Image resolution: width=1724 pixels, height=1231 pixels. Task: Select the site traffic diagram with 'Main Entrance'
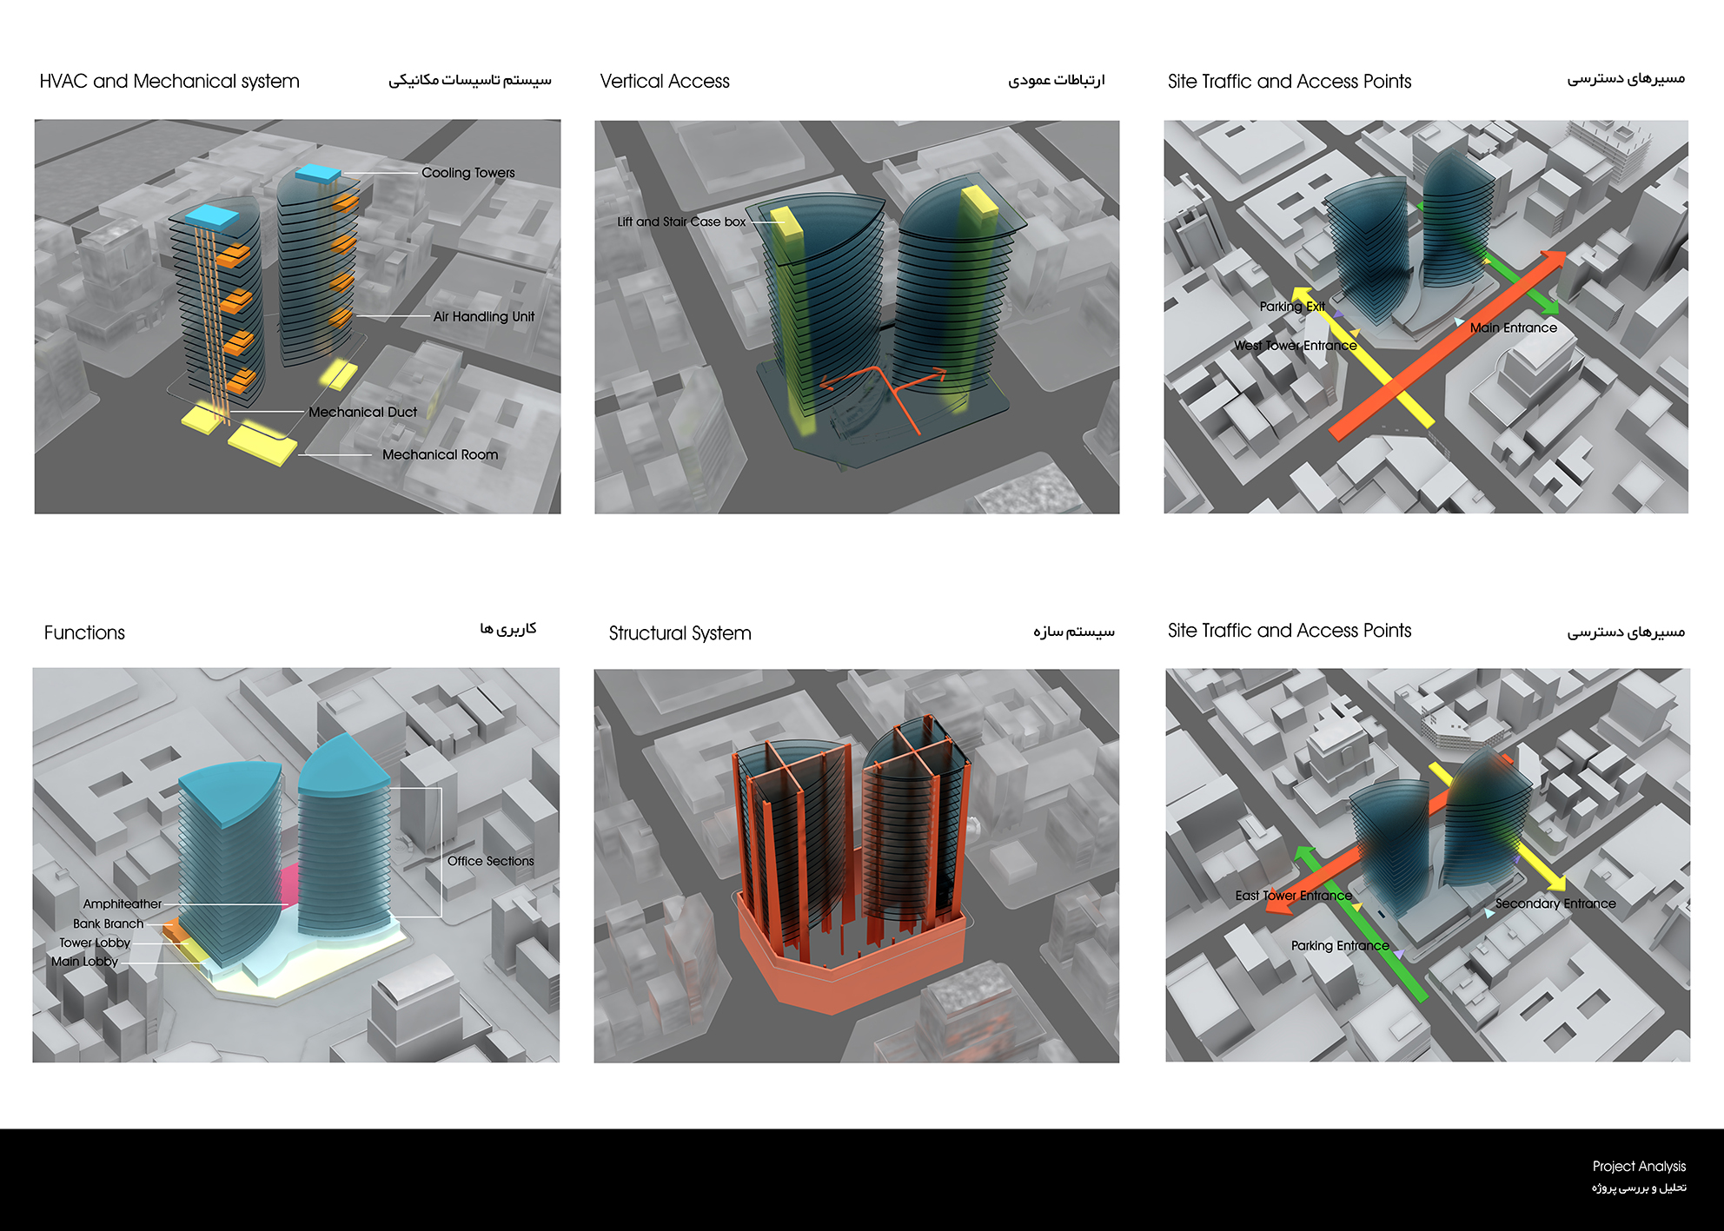(1426, 316)
